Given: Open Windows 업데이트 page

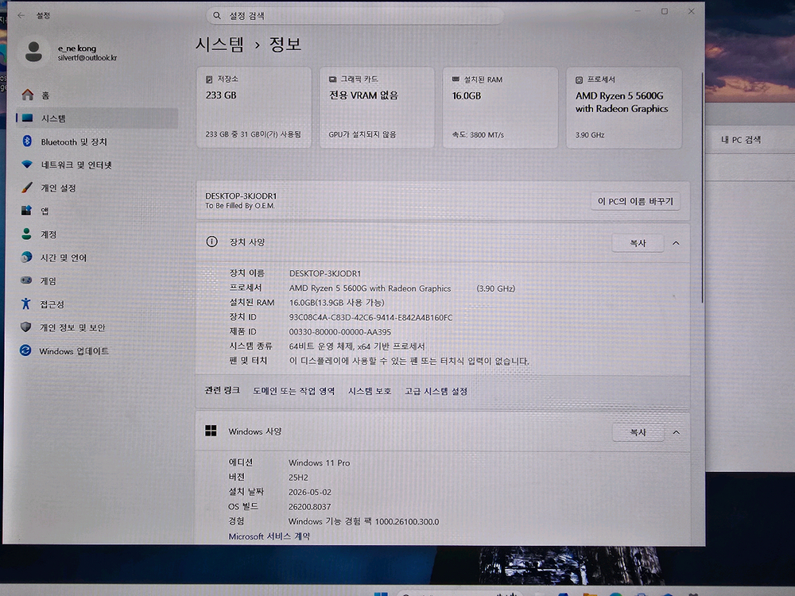Looking at the screenshot, I should click(x=96, y=350).
